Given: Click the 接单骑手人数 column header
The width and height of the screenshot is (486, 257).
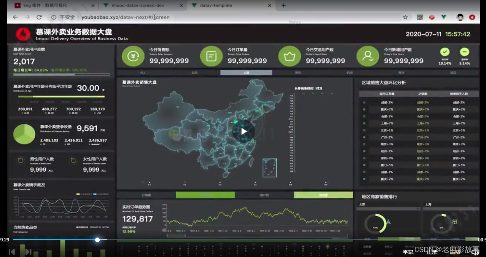Looking at the screenshot, I should (459, 94).
